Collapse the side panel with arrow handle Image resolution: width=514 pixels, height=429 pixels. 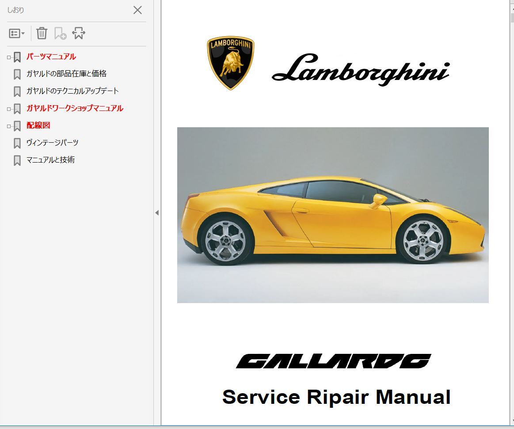(x=157, y=213)
